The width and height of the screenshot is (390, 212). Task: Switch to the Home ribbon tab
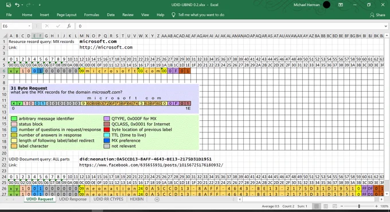click(27, 15)
